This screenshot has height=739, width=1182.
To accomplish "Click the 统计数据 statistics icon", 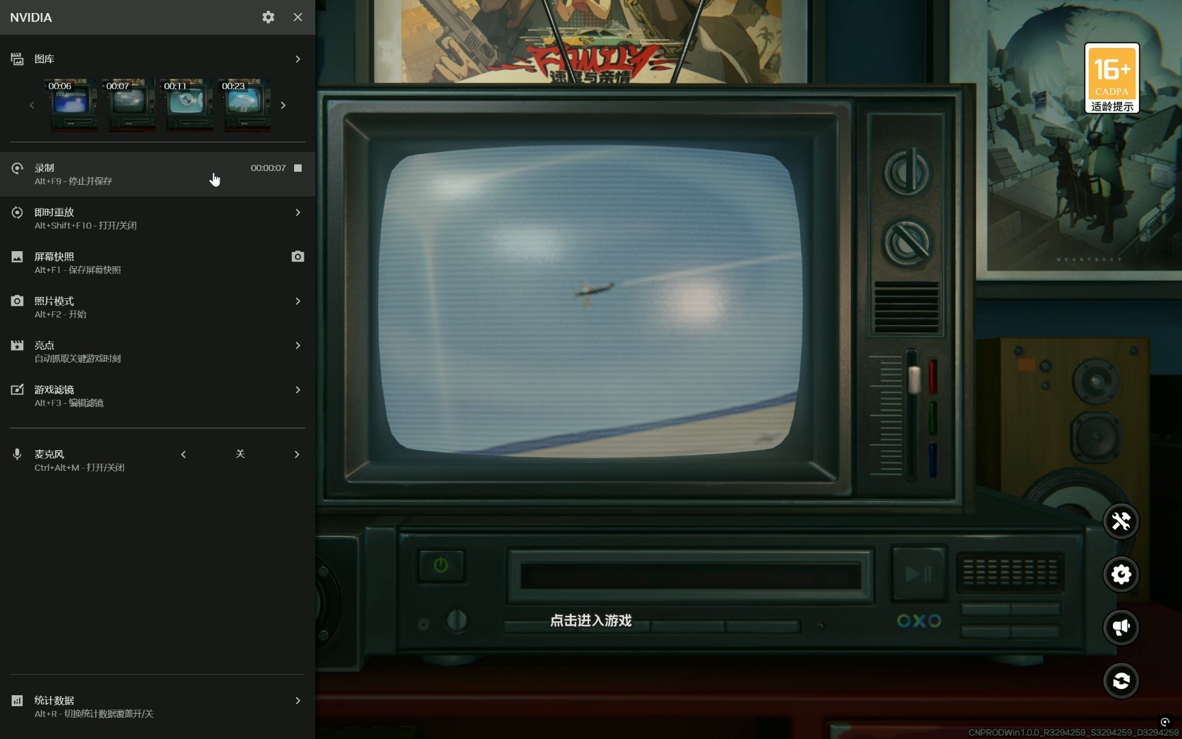I will click(17, 701).
